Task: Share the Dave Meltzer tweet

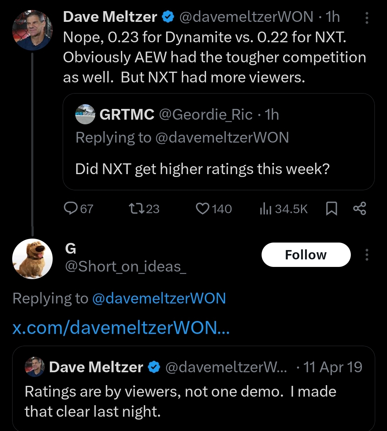Action: 359,209
